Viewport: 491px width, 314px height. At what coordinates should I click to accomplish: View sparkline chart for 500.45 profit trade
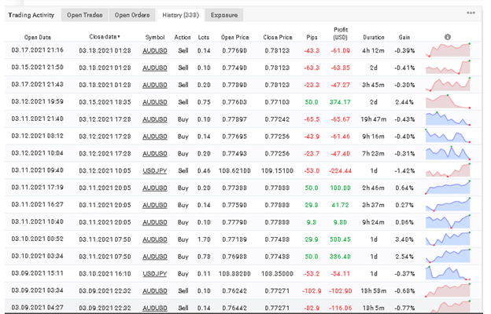coord(448,239)
